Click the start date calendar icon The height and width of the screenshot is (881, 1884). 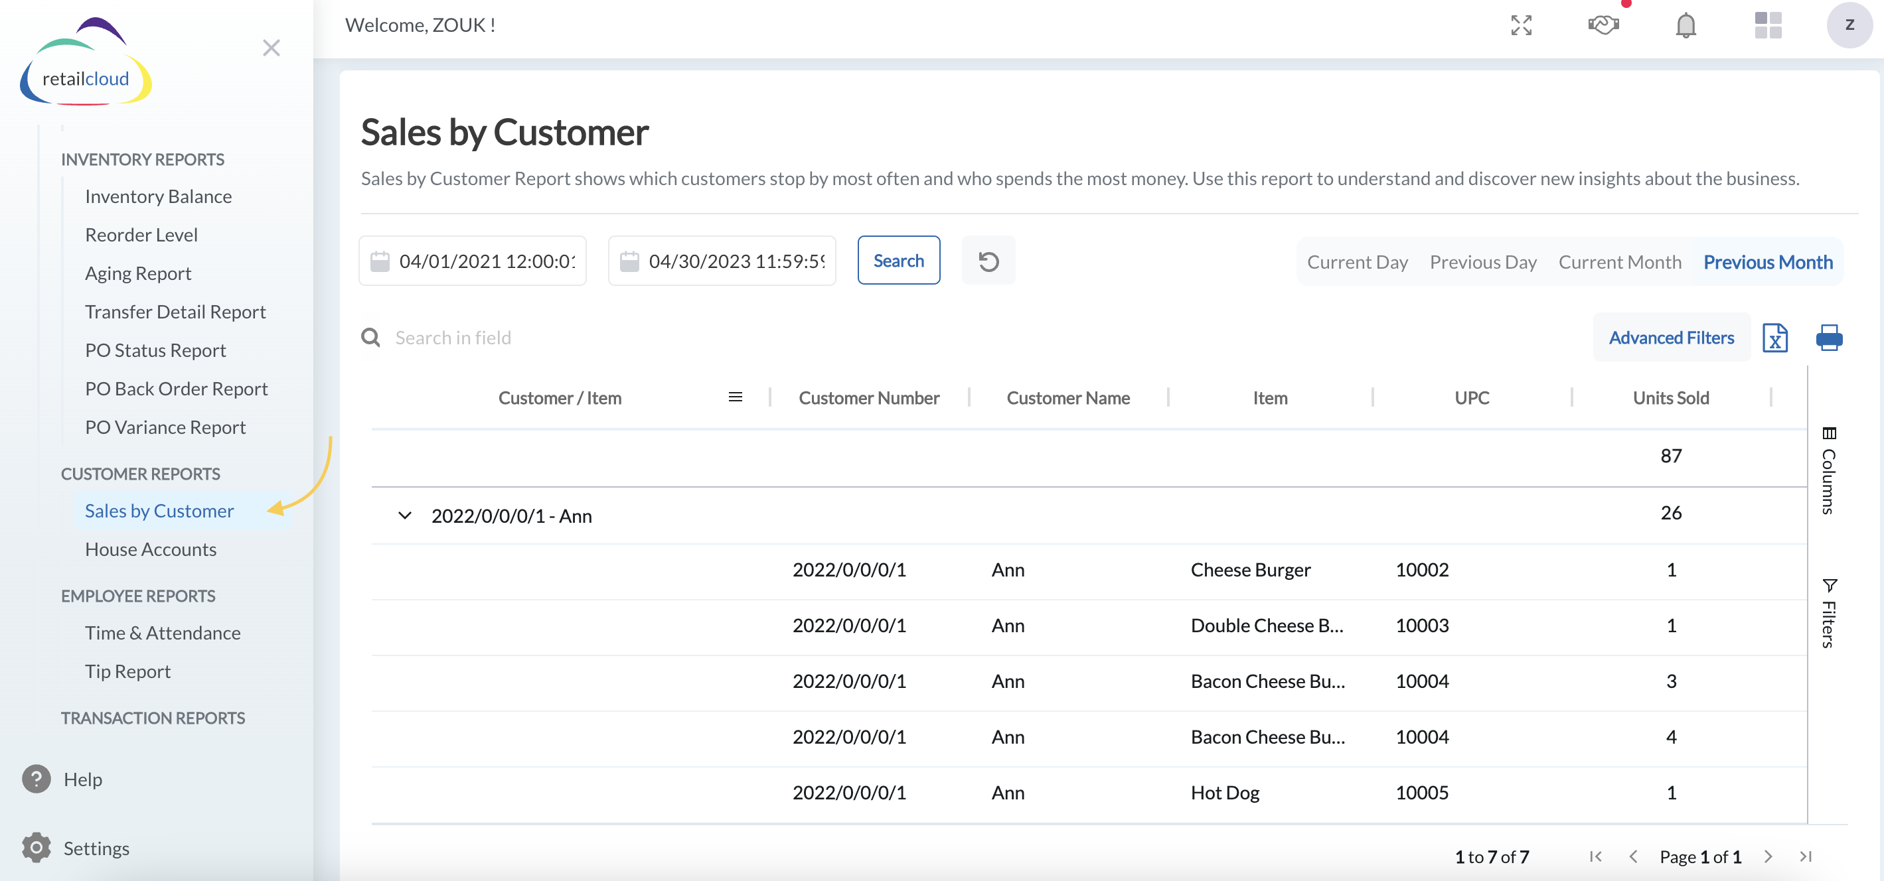[x=380, y=261]
